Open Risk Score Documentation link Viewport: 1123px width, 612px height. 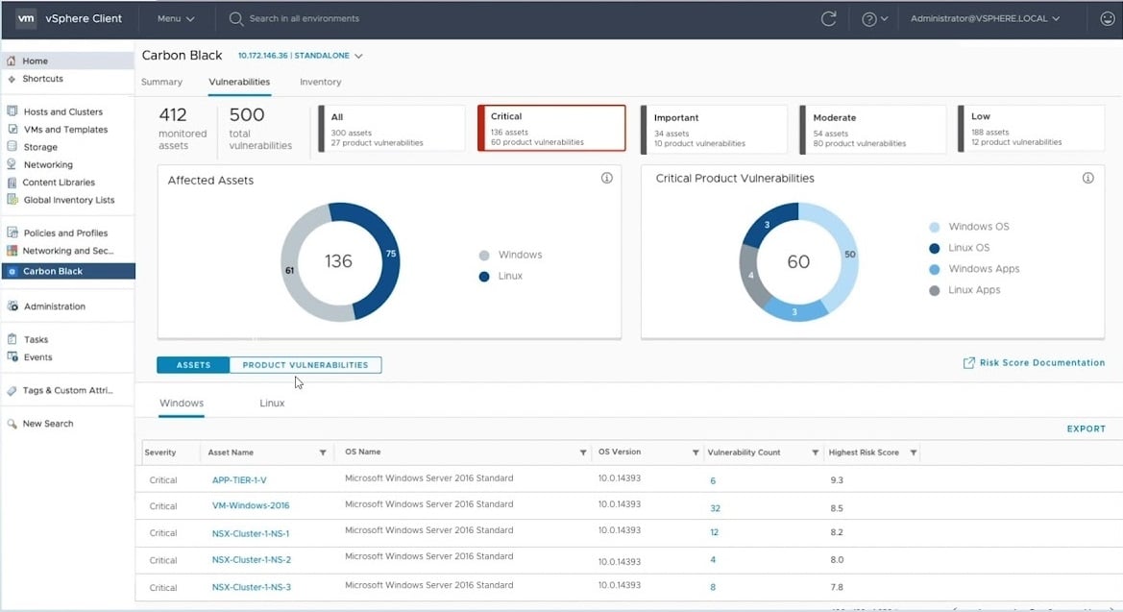[1034, 362]
